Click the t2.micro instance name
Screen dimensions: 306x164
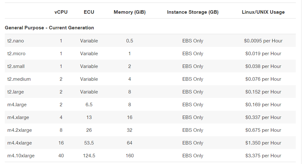coord(16,54)
